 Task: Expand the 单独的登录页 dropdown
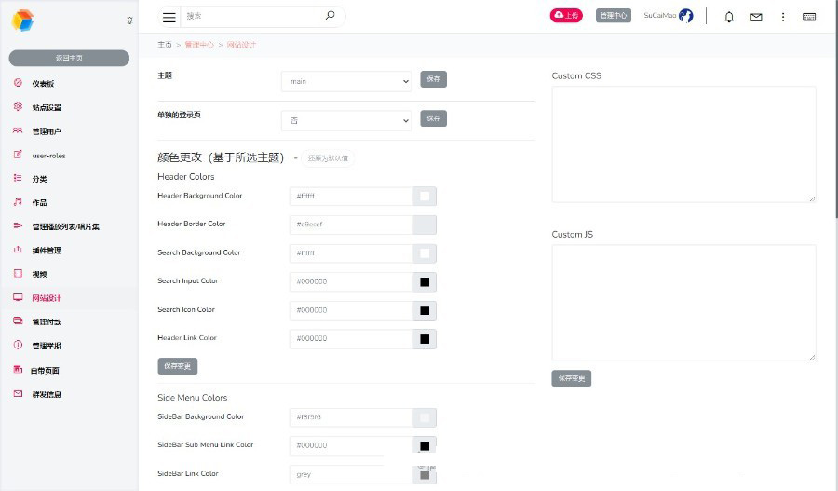pos(346,120)
